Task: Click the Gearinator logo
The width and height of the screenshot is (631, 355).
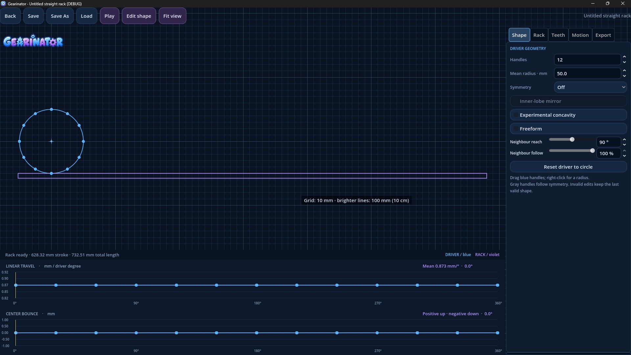Action: pyautogui.click(x=33, y=41)
